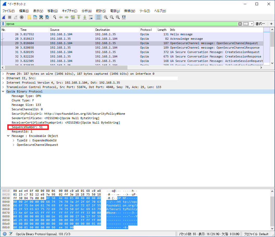Select packet 33 ActivateSessionRequest row

tap(132, 61)
